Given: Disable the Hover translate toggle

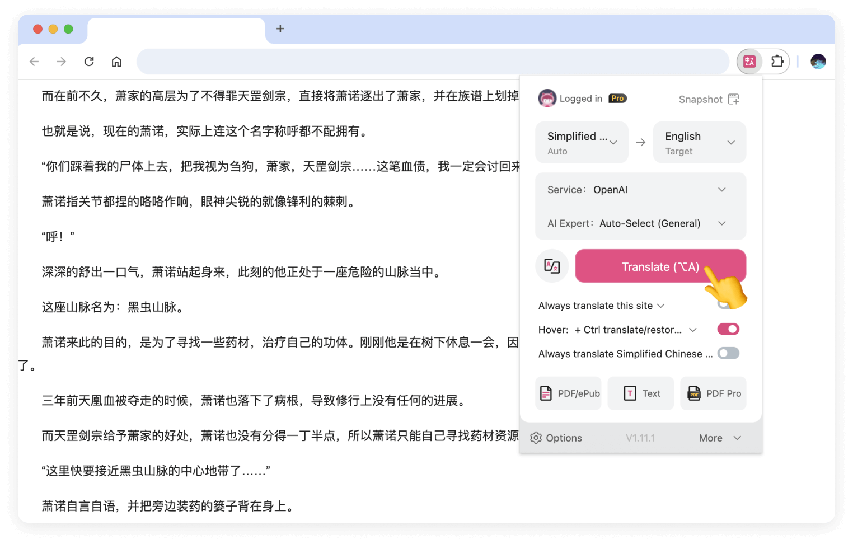Looking at the screenshot, I should (x=728, y=329).
